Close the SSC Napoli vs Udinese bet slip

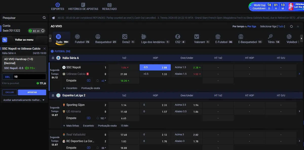click(45, 49)
